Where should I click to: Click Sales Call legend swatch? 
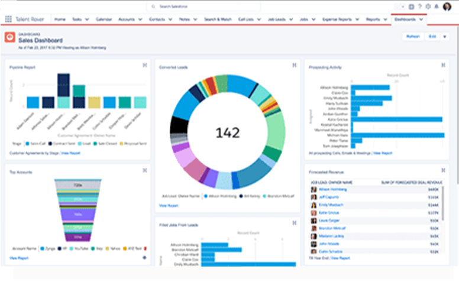click(x=28, y=144)
